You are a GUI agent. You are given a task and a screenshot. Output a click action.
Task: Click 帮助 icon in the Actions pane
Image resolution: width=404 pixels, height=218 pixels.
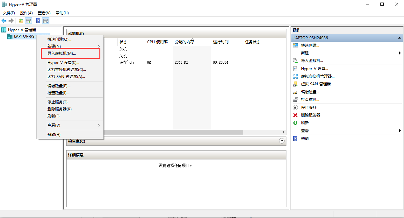[295, 139]
